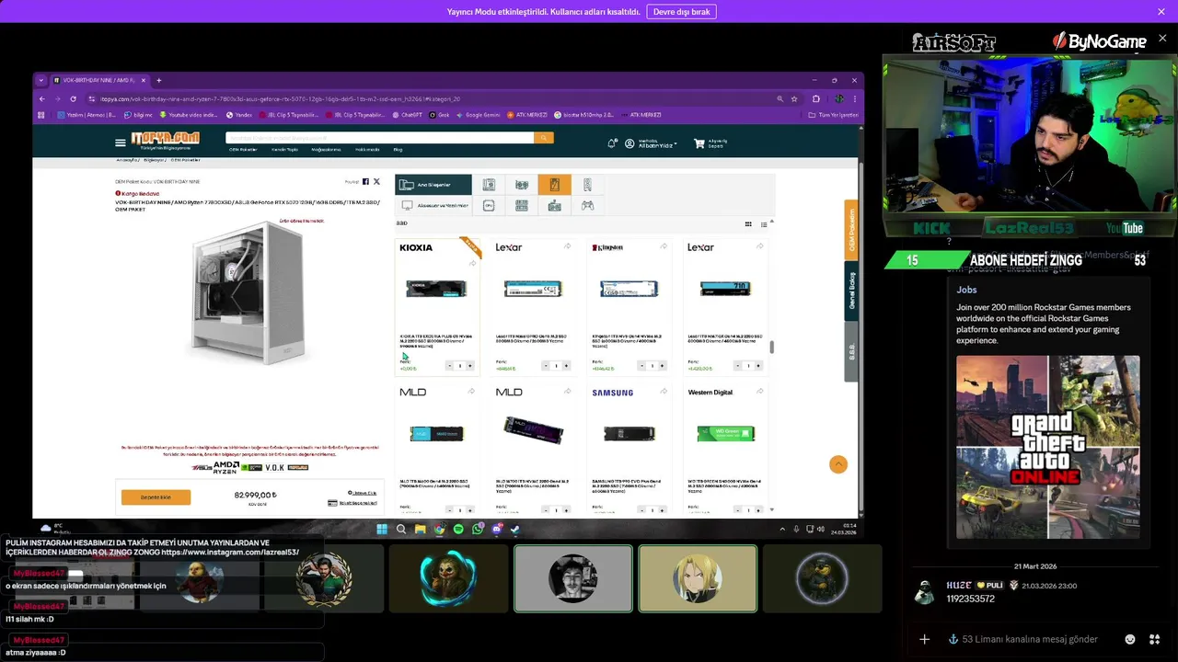The image size is (1178, 662).
Task: Open 'Kendin Topla' nav menu item
Action: coord(284,149)
